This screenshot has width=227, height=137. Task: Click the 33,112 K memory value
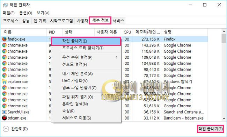tap(152, 118)
